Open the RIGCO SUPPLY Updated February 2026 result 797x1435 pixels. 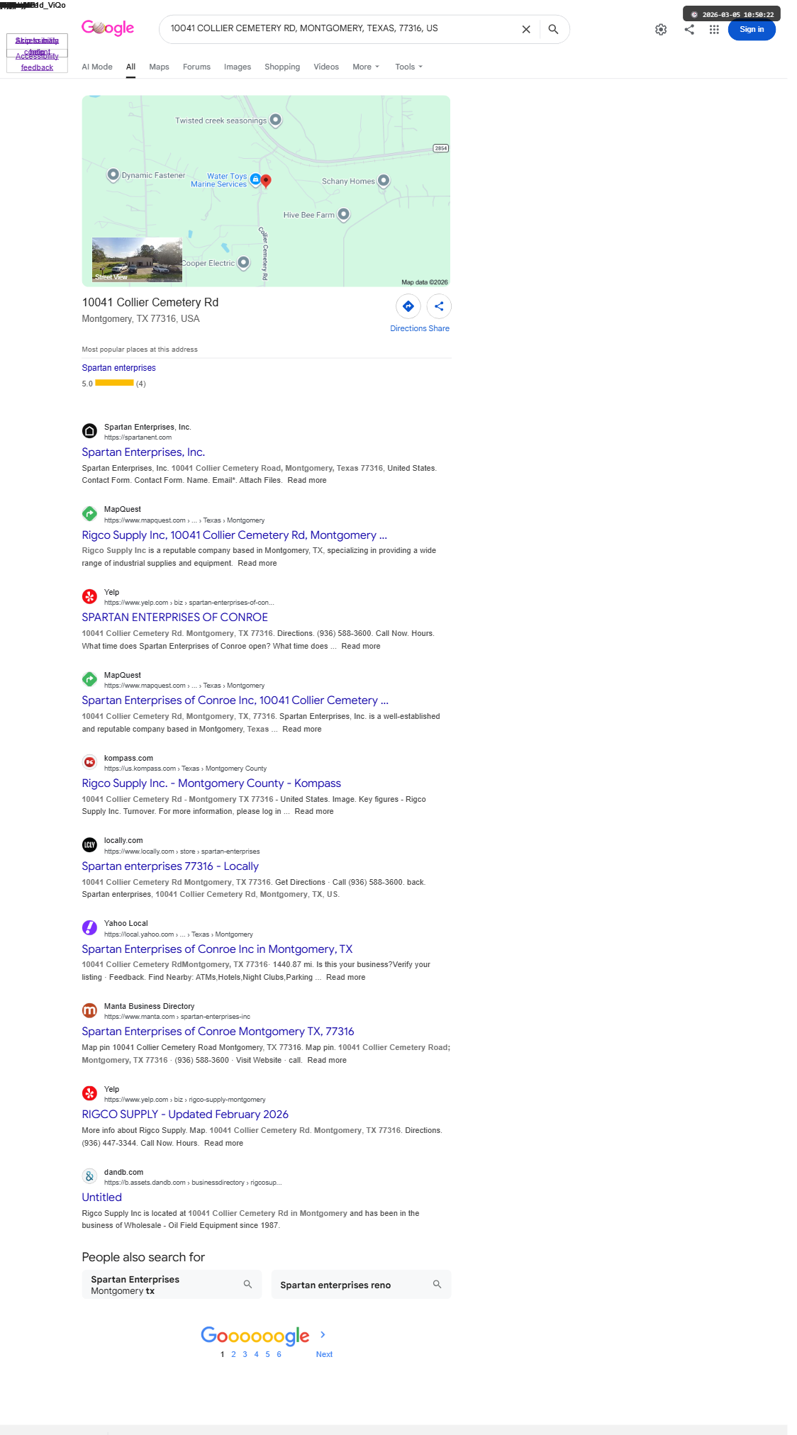click(185, 1115)
